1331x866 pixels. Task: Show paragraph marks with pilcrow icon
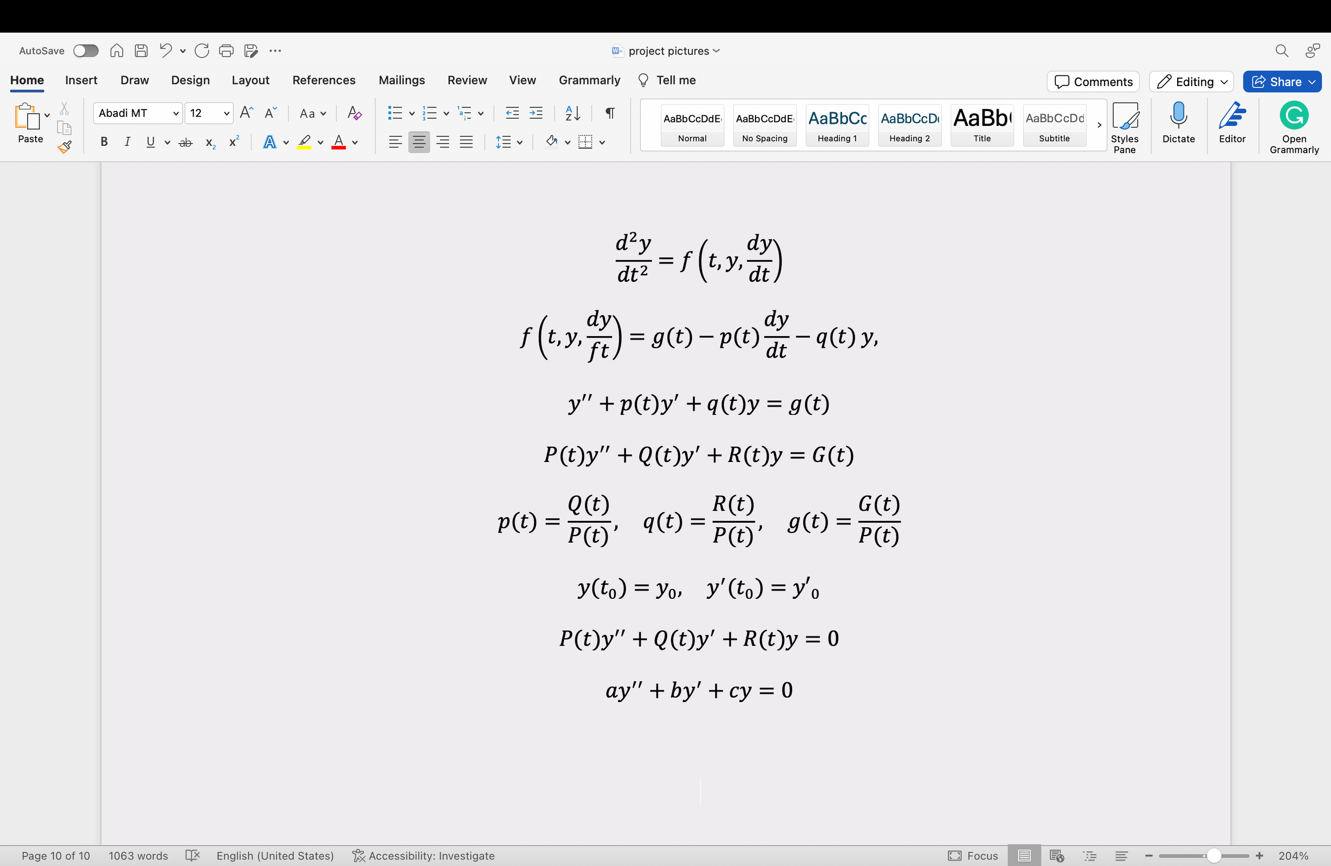coord(610,114)
